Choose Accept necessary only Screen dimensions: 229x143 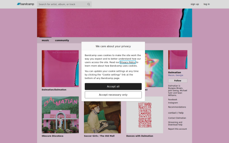tap(113, 95)
